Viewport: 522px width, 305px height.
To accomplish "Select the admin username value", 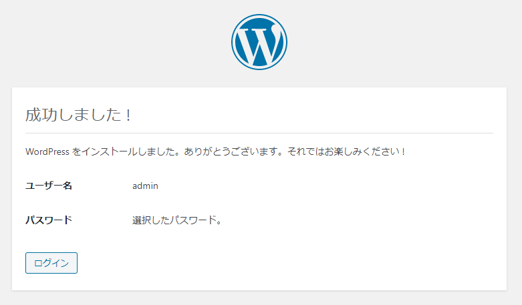I will pyautogui.click(x=145, y=186).
